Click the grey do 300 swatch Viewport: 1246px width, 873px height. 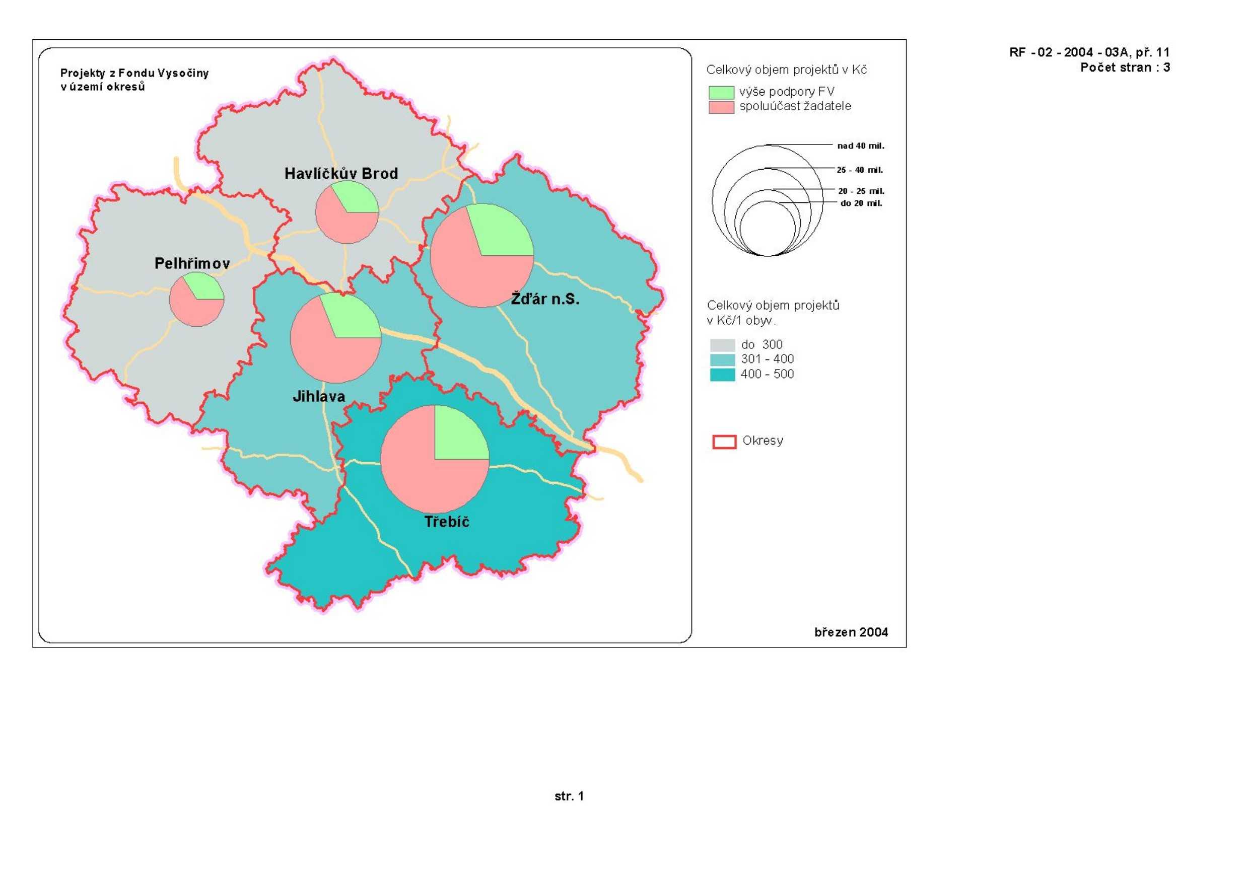click(722, 345)
